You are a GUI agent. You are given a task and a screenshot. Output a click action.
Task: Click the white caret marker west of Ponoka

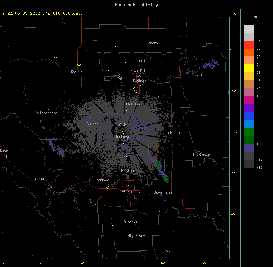pyautogui.click(x=116, y=47)
